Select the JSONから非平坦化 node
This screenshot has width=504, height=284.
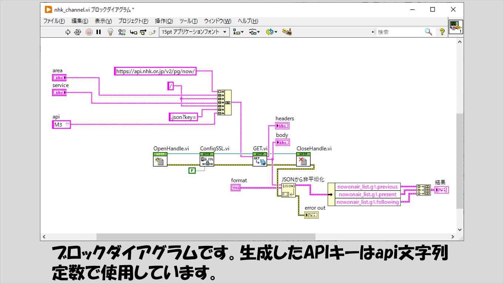(289, 190)
